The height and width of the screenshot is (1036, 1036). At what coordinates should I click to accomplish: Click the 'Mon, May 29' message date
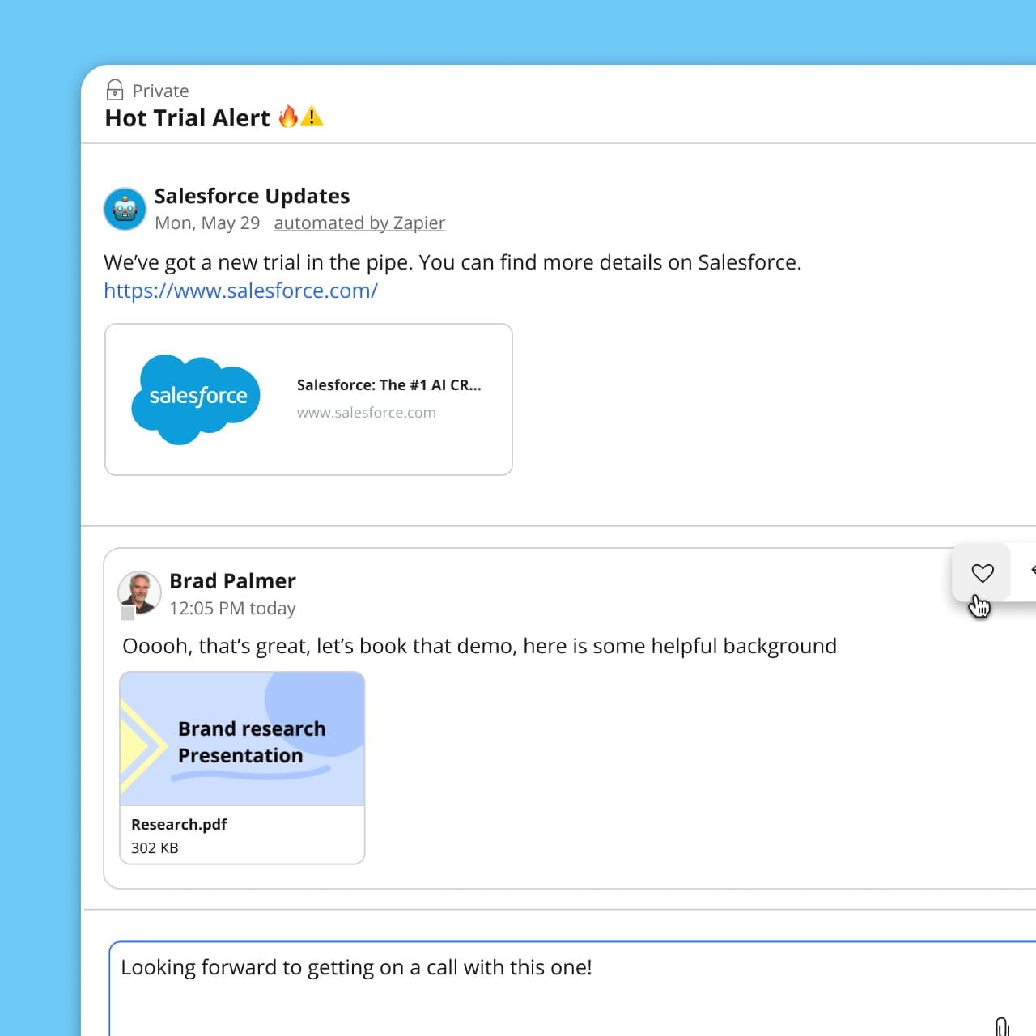207,223
